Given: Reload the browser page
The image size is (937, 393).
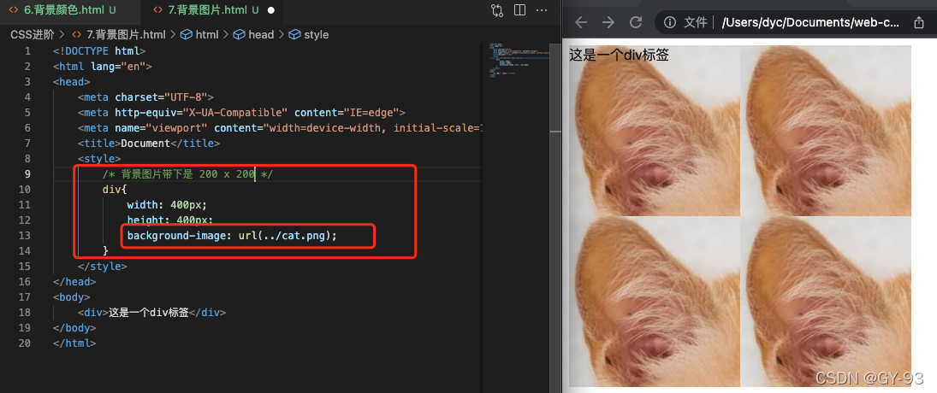Looking at the screenshot, I should (x=636, y=23).
